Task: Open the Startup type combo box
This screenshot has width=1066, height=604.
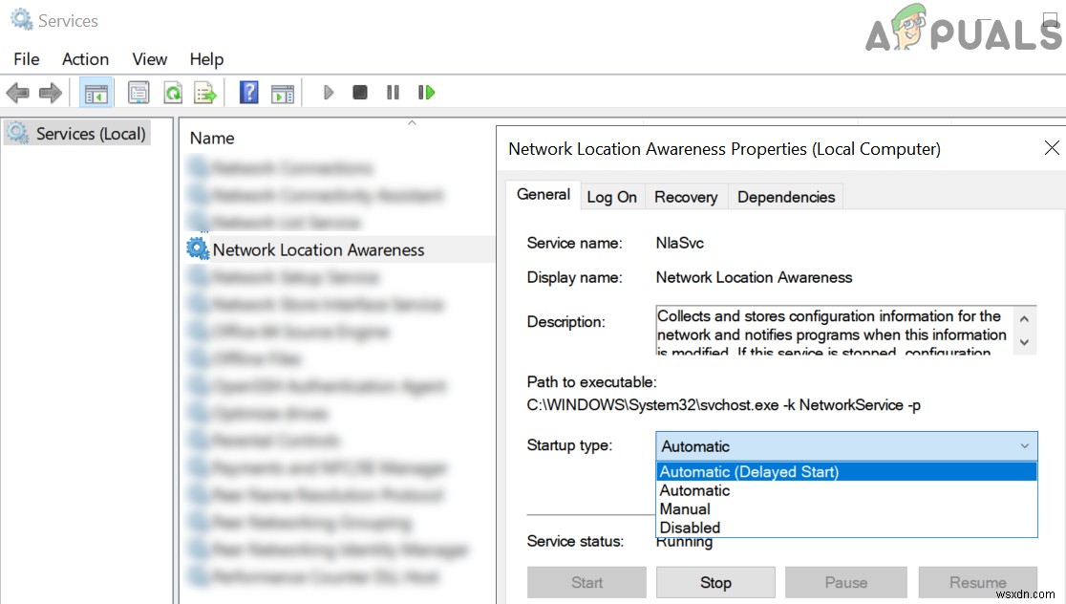Action: coord(845,446)
